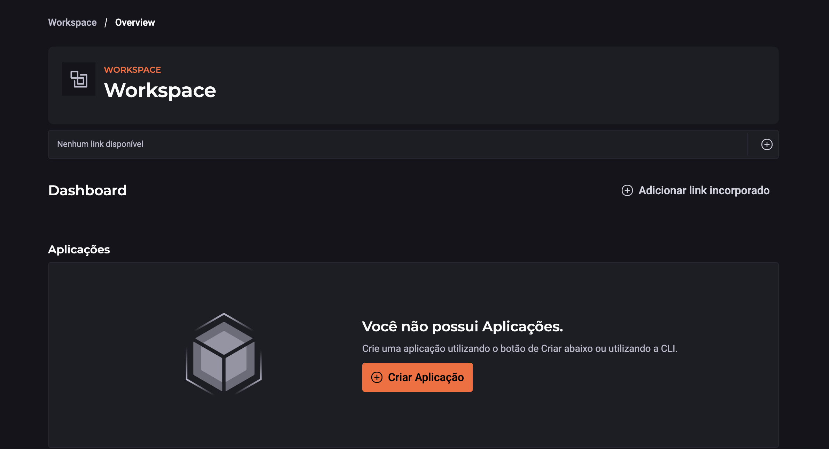
Task: Click the Workspace breadcrumb link
Action: 72,23
